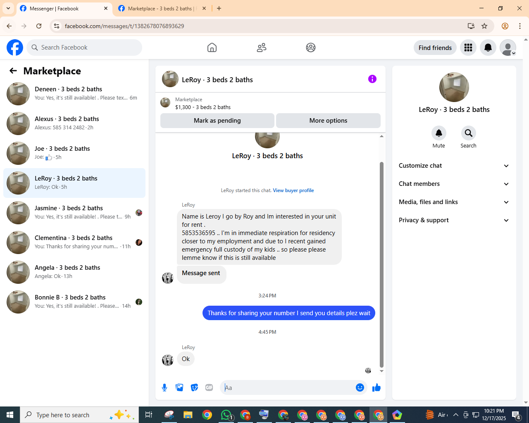Mute the LeRoy conversation

[439, 133]
